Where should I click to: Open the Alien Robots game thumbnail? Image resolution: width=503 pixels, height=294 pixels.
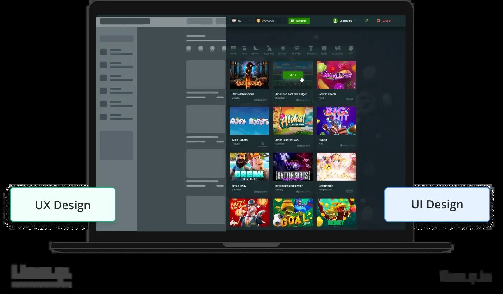point(249,121)
